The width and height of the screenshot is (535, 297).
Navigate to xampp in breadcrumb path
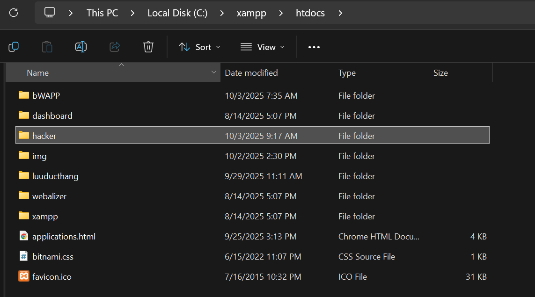(x=251, y=13)
